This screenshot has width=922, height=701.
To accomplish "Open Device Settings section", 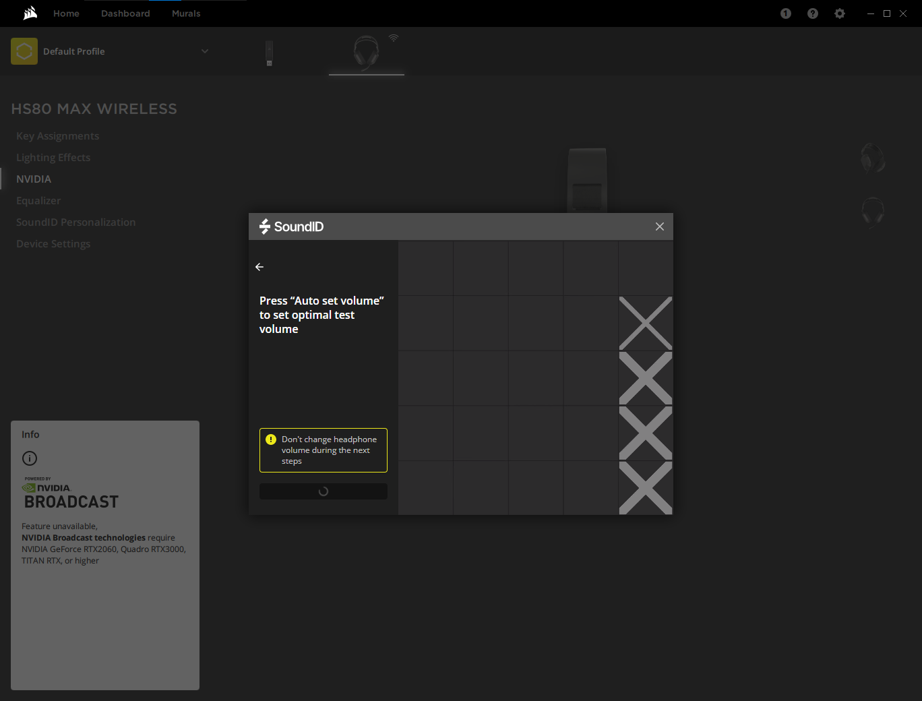I will pos(53,244).
